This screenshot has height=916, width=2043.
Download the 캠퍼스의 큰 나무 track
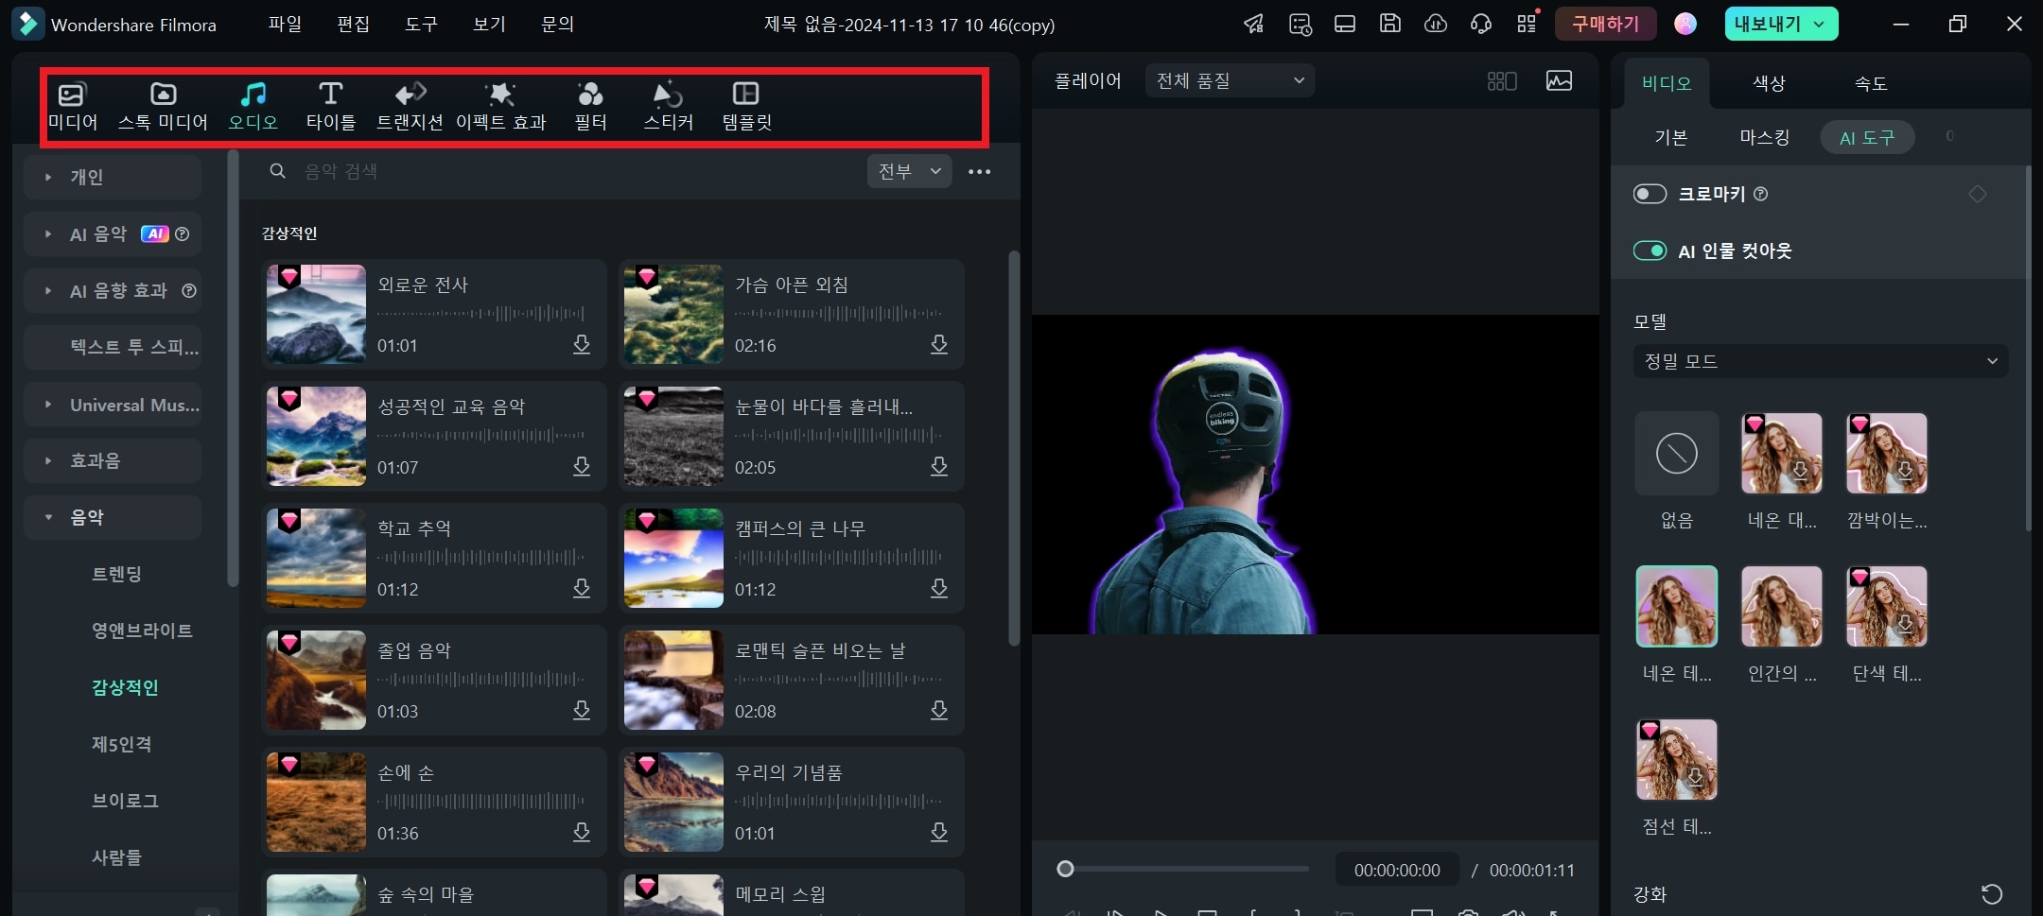[939, 588]
